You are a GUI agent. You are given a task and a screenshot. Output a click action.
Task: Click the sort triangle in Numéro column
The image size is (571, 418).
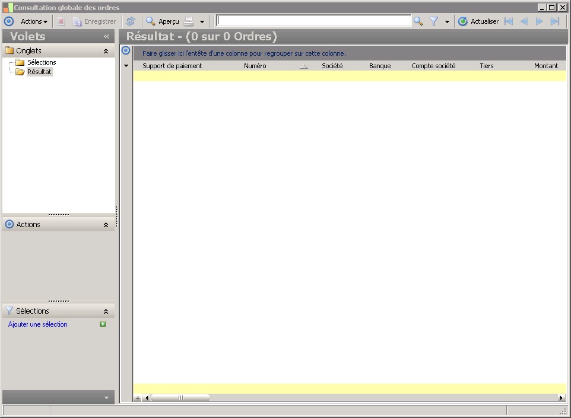click(304, 66)
